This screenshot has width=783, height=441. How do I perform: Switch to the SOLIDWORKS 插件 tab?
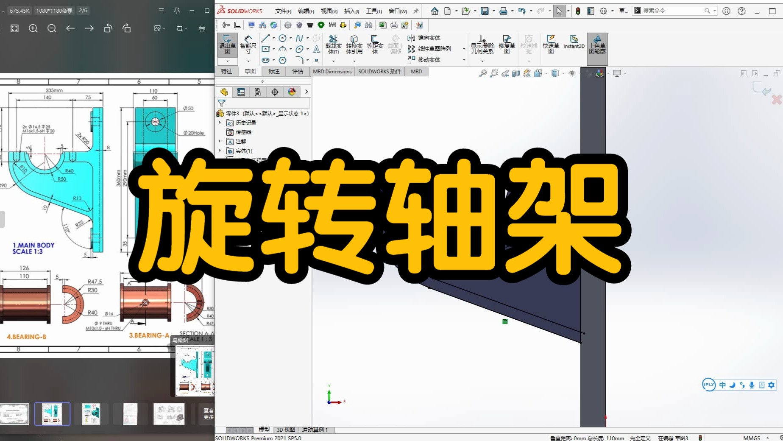coord(379,71)
